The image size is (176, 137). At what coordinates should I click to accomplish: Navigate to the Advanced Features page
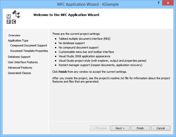pyautogui.click(x=20, y=68)
